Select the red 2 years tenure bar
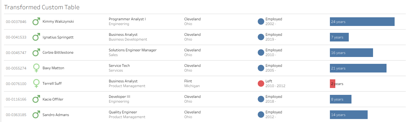 point(332,84)
